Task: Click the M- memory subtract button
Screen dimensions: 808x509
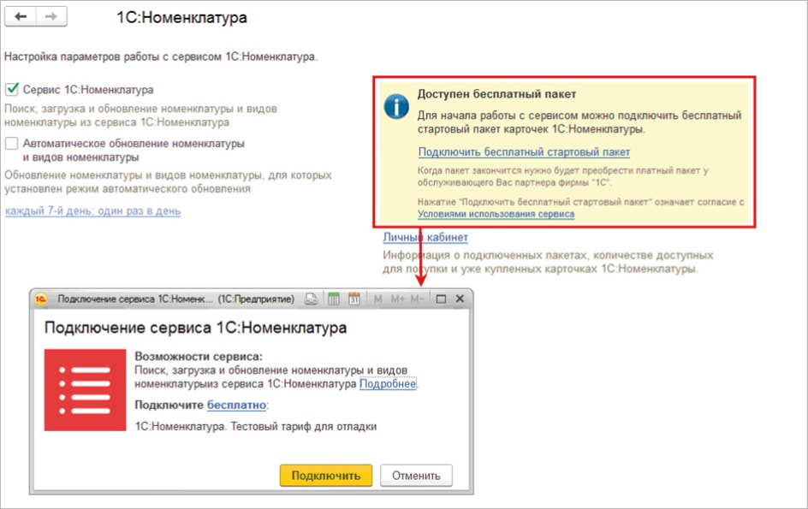Action: [x=417, y=299]
